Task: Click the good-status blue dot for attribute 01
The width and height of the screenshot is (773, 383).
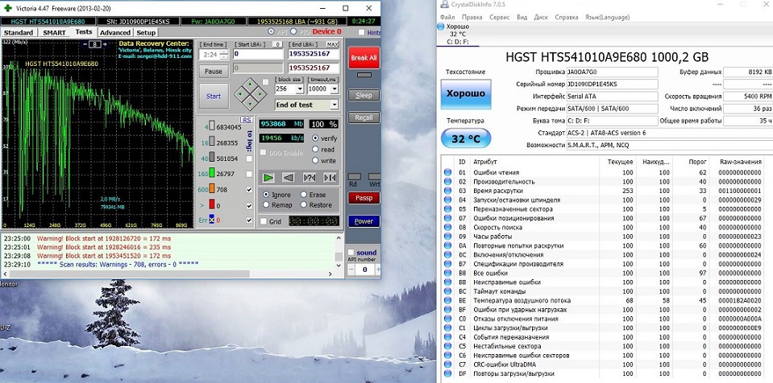Action: [447, 172]
